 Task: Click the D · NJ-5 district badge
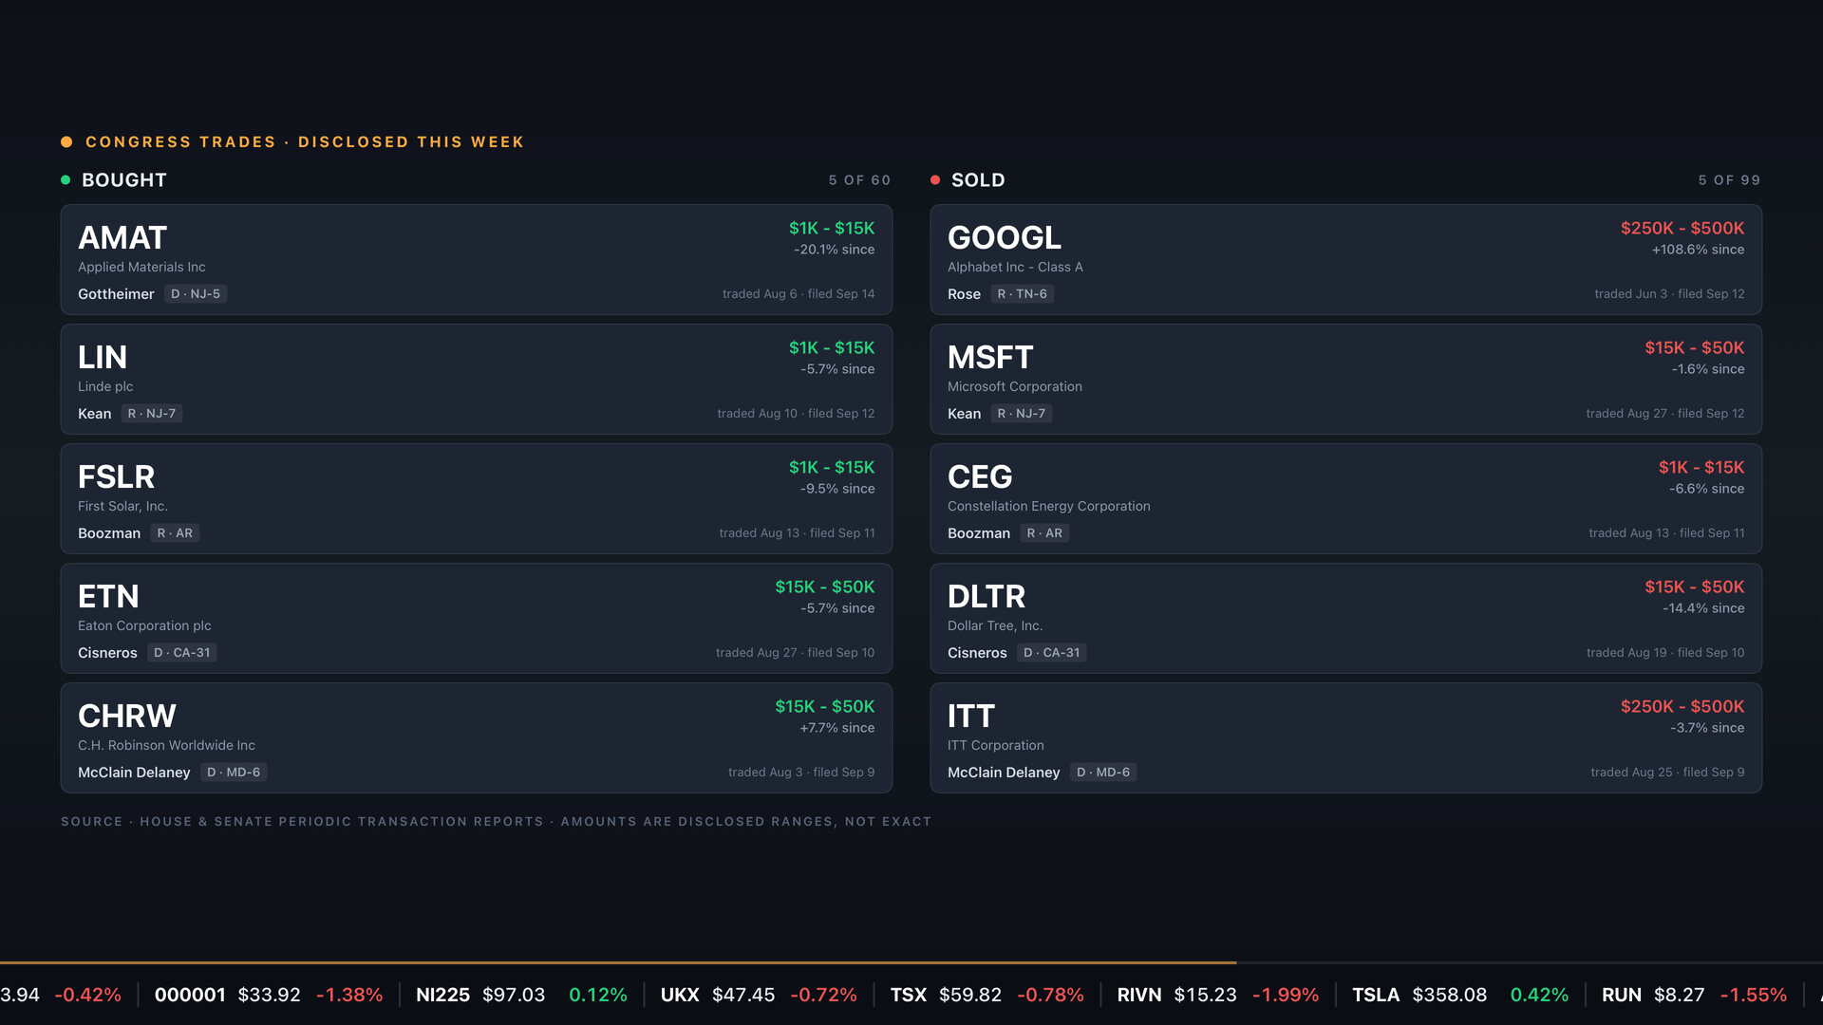click(196, 294)
